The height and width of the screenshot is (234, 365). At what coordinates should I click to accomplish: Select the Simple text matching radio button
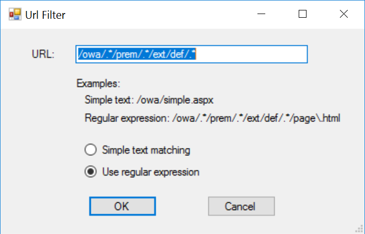(x=90, y=150)
